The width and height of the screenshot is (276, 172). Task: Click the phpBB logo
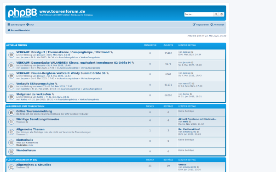click(23, 13)
